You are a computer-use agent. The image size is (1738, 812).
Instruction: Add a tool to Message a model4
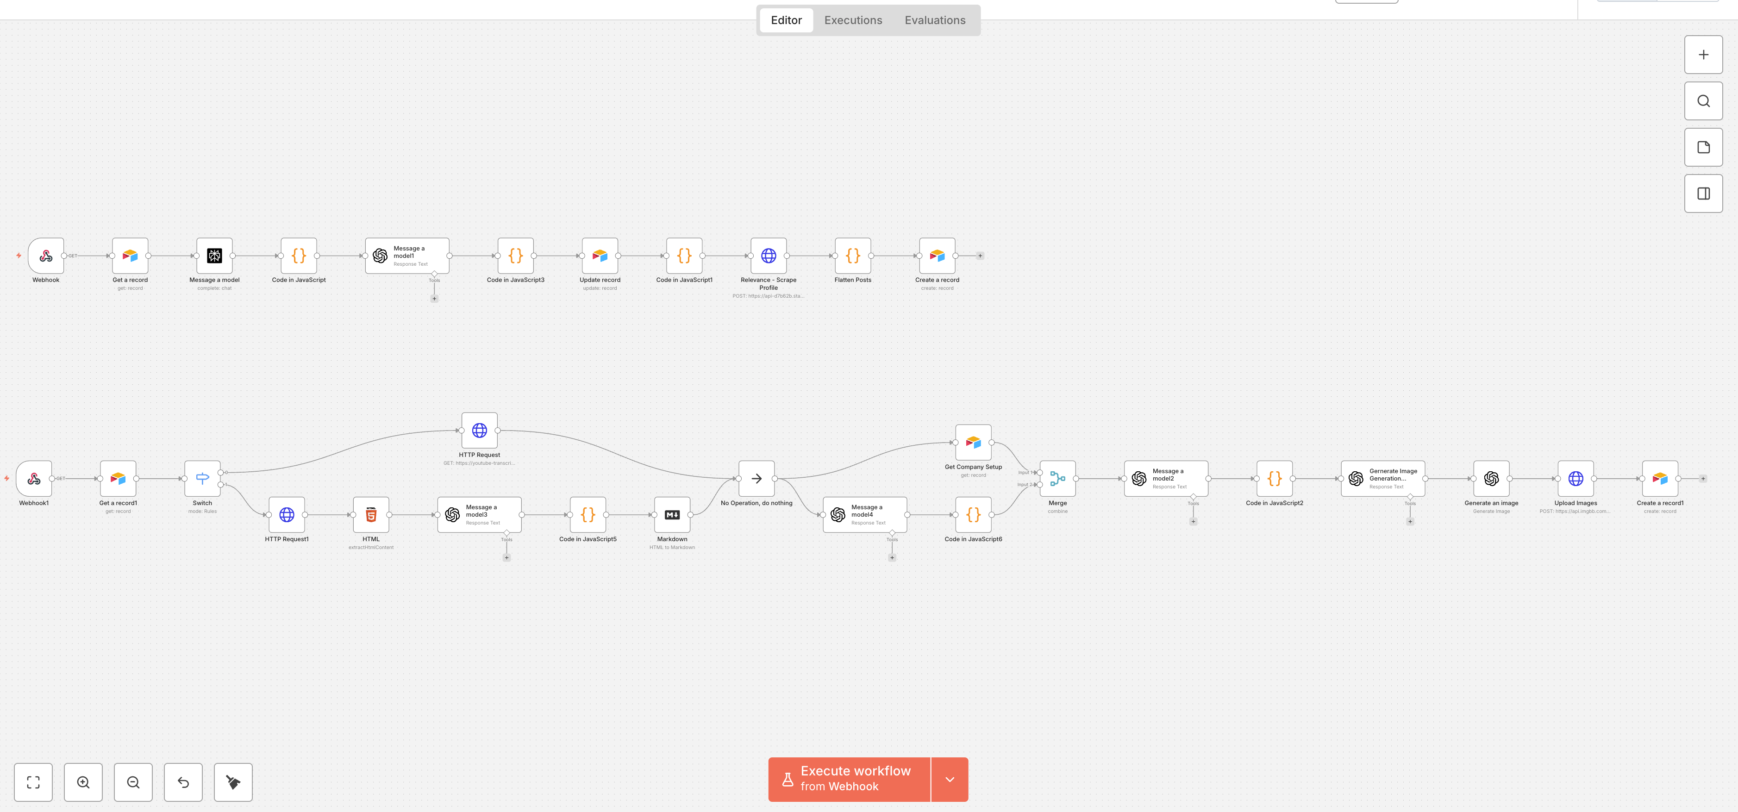pos(892,557)
